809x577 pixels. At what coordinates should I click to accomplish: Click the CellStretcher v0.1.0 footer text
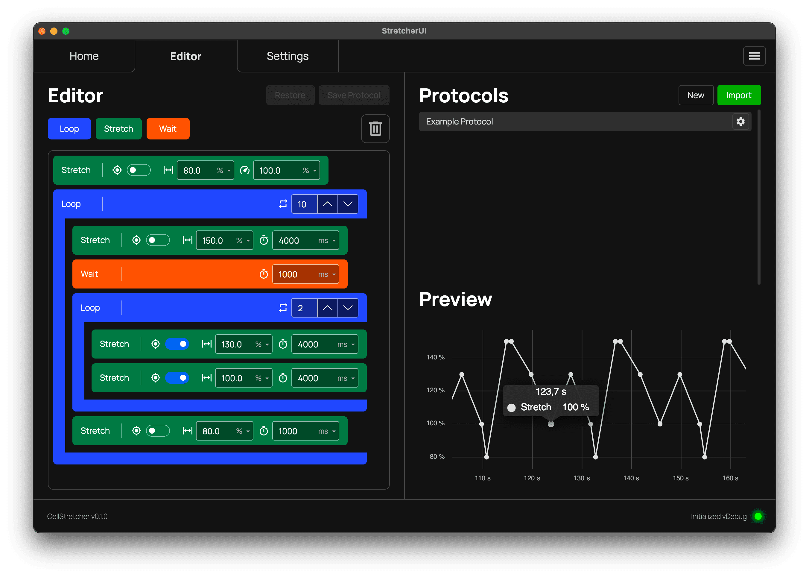point(77,516)
